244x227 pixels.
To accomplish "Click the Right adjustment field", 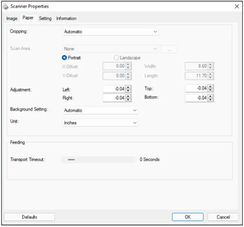I will 114,98.
